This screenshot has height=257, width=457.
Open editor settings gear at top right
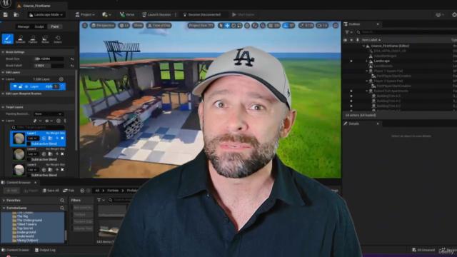tap(454, 14)
